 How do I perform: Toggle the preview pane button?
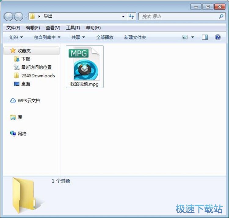pyautogui.click(x=205, y=37)
